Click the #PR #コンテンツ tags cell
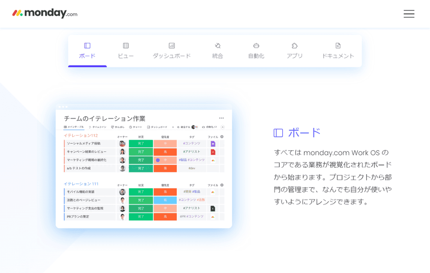Viewport: 430px width, 273px height. click(192, 216)
